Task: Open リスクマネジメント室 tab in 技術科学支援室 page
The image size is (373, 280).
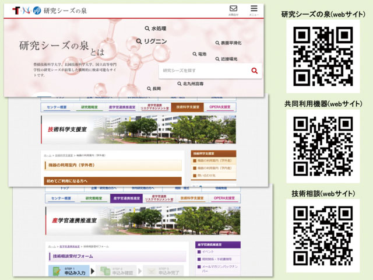Action: (154, 107)
